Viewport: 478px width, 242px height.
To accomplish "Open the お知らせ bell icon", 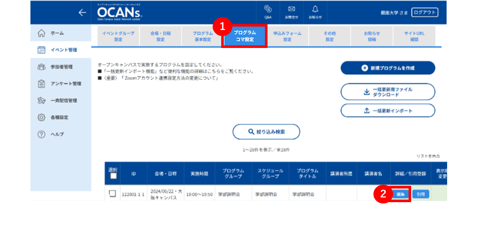I will click(x=315, y=12).
